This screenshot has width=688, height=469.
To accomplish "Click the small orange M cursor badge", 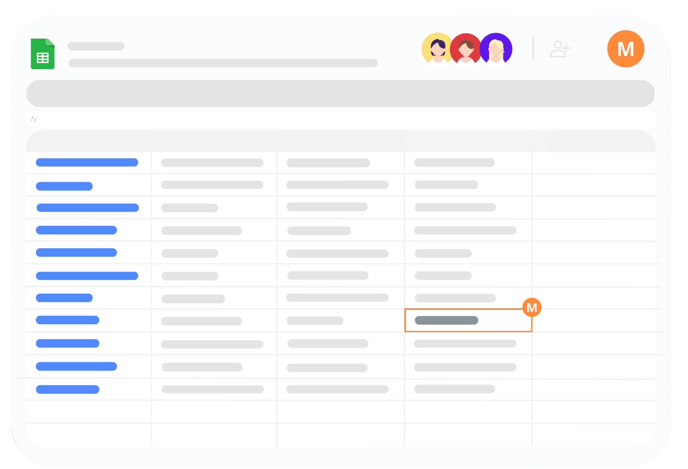I will click(532, 307).
